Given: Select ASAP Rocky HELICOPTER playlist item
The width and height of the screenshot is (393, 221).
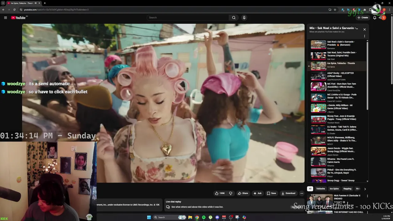Looking at the screenshot, I should point(337,76).
